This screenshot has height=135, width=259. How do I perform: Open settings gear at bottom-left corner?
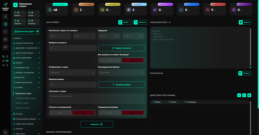(x=5, y=132)
